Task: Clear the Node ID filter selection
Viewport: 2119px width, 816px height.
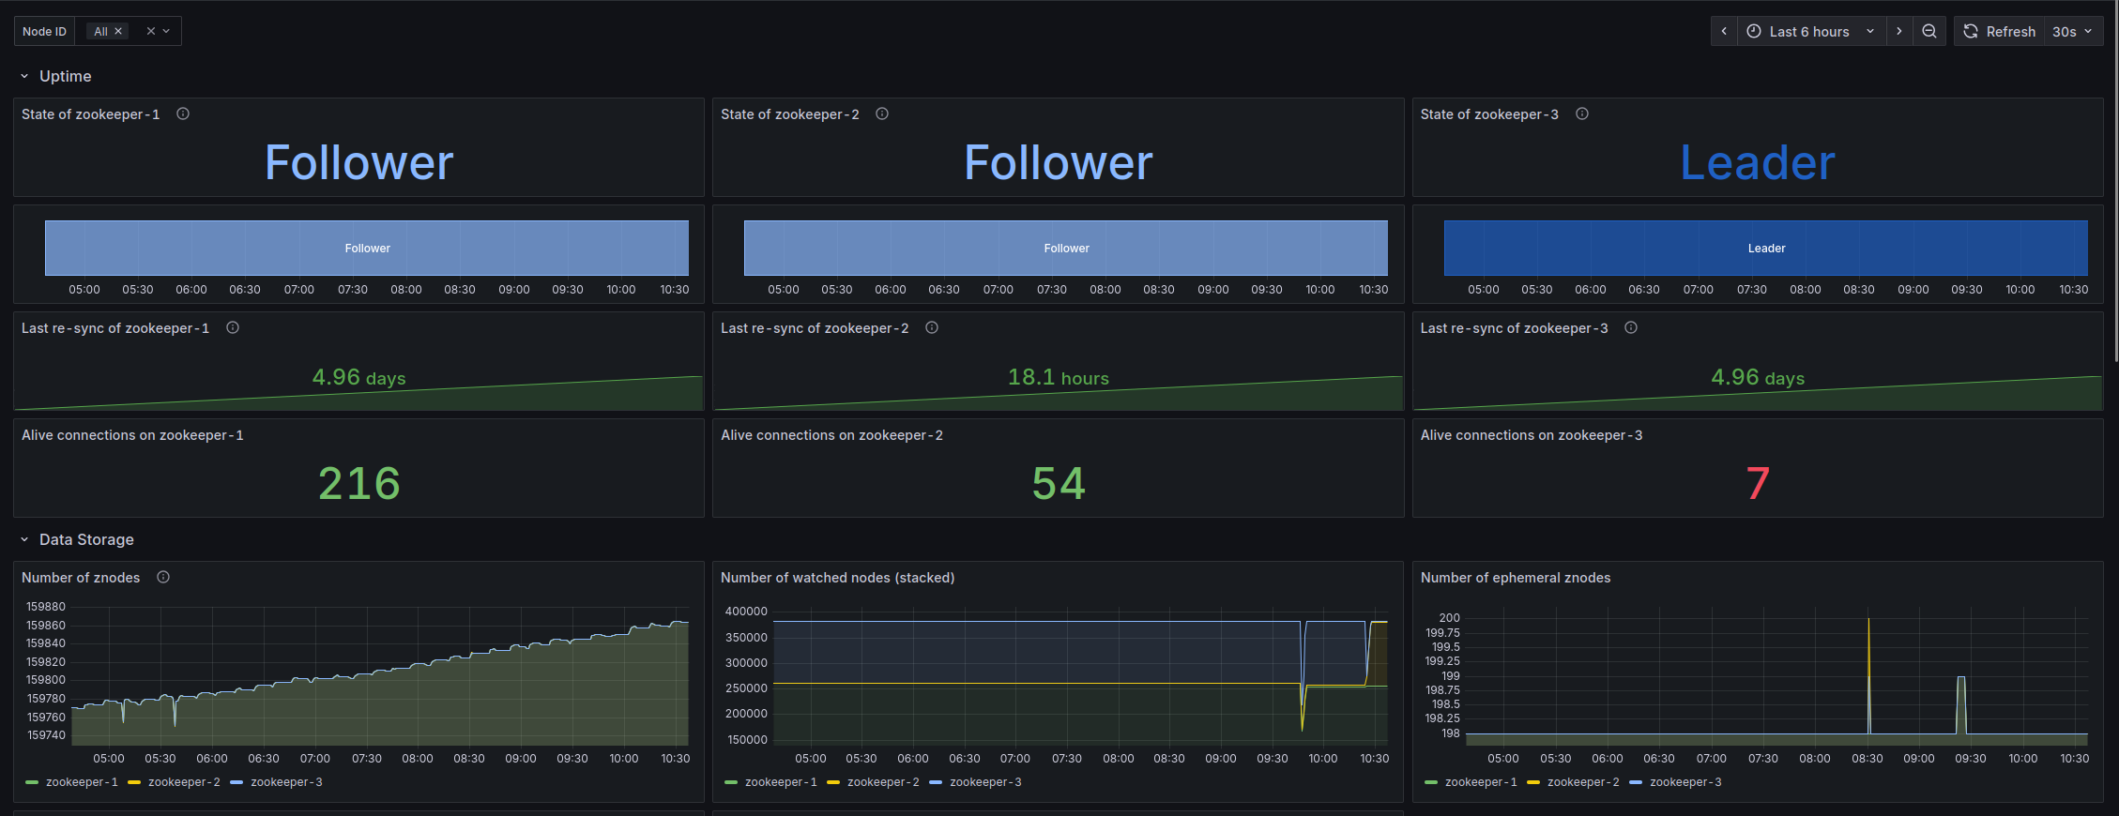Action: tap(150, 31)
